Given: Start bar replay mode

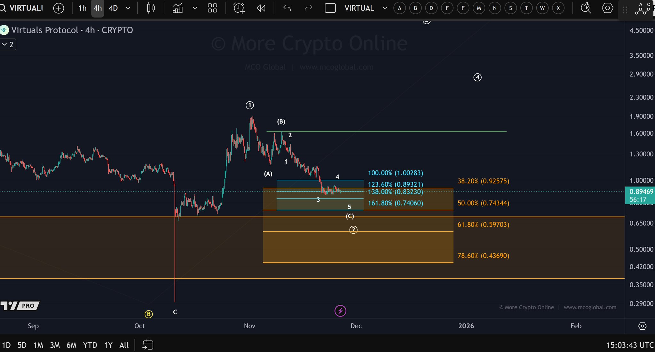Looking at the screenshot, I should pyautogui.click(x=261, y=8).
